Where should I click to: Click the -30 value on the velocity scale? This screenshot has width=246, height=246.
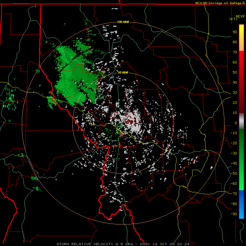point(234,153)
